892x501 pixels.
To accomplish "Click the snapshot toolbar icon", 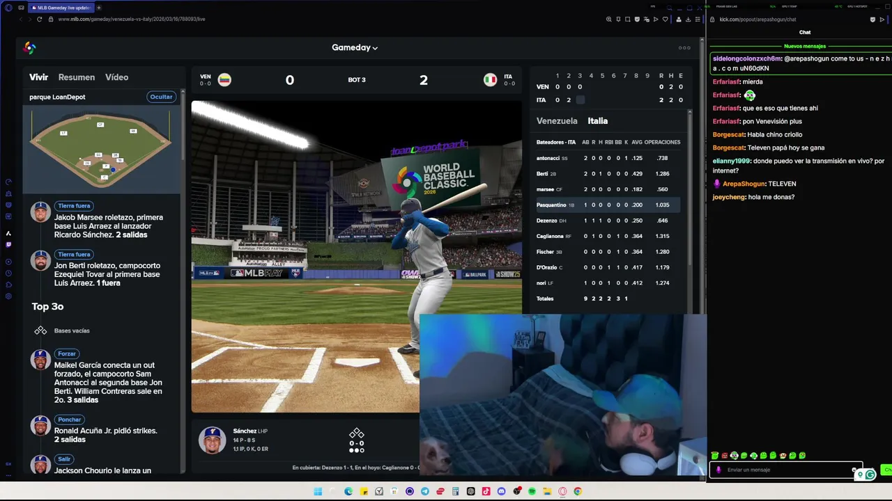I will pyautogui.click(x=627, y=19).
